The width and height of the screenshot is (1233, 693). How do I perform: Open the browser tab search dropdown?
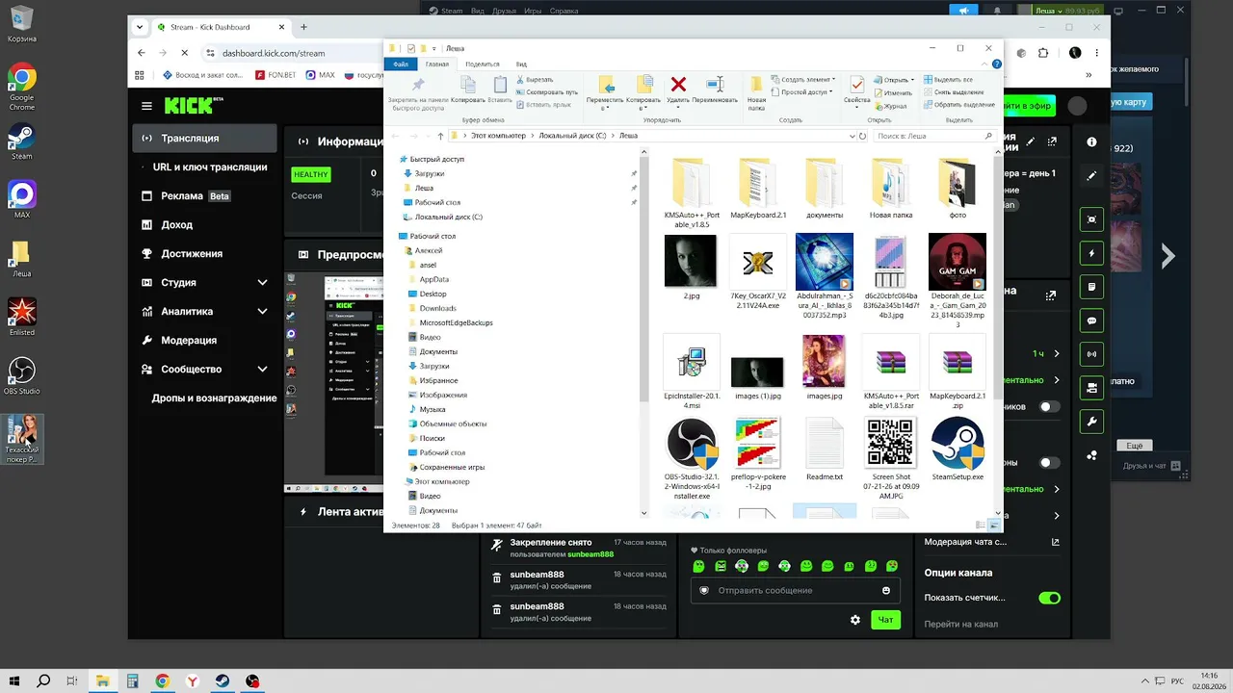tap(141, 27)
